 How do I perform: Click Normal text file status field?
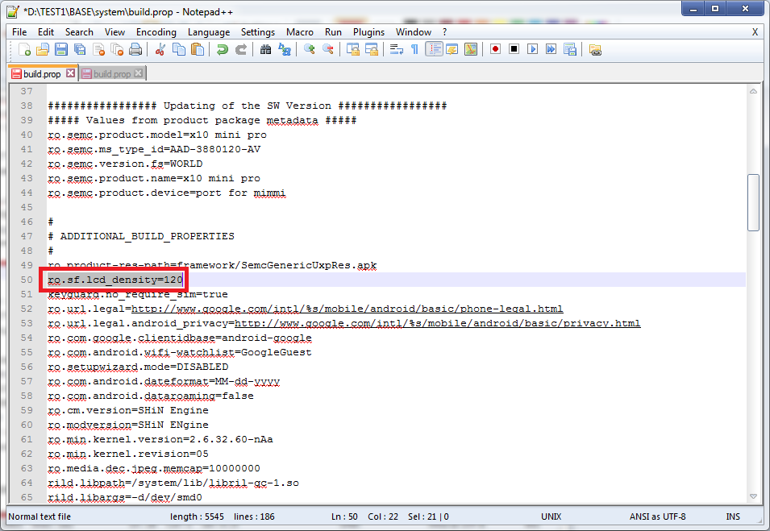pos(40,516)
